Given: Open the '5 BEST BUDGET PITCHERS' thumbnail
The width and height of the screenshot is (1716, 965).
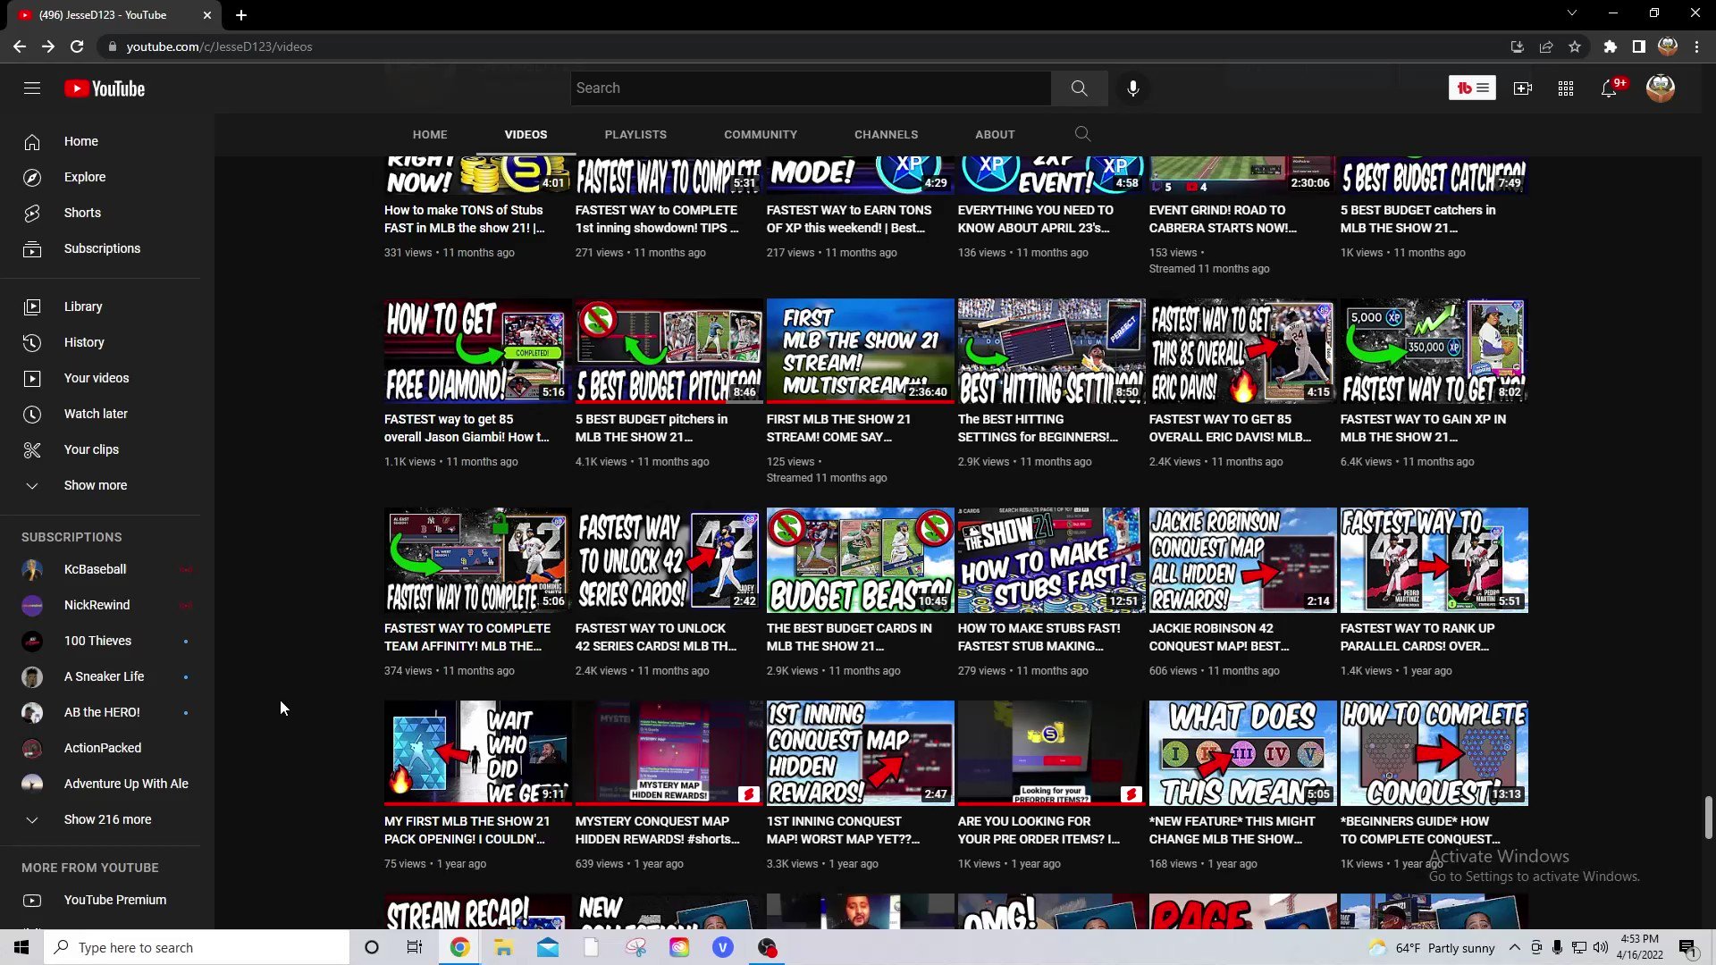Looking at the screenshot, I should [x=669, y=351].
